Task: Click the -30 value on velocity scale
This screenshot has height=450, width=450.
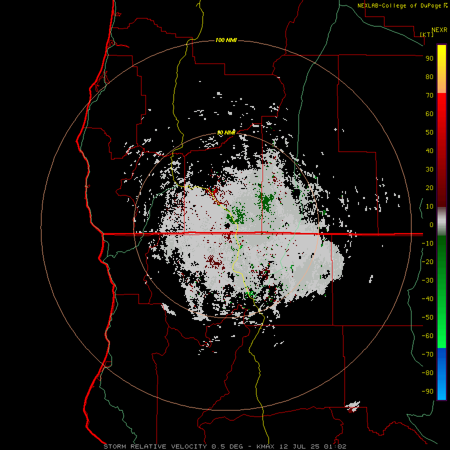Action: point(427,280)
